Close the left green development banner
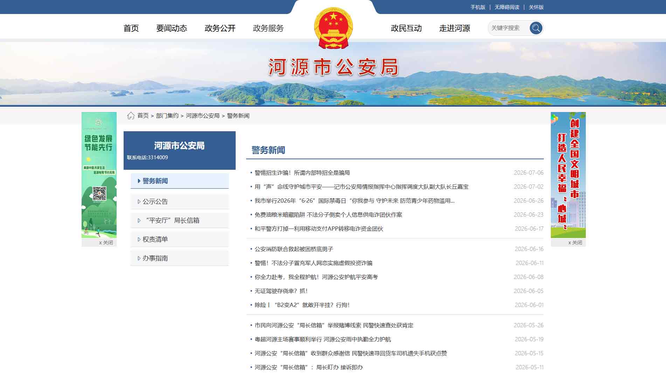The width and height of the screenshot is (666, 378). point(106,243)
